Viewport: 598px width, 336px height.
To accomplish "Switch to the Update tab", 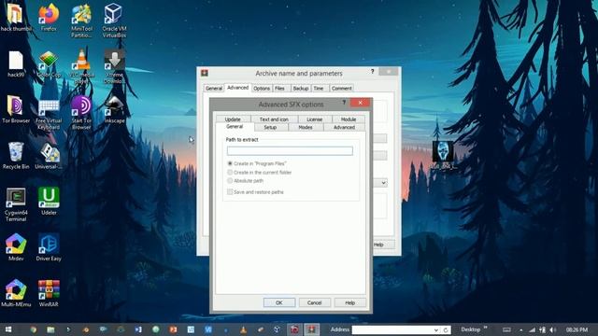I will pos(233,119).
